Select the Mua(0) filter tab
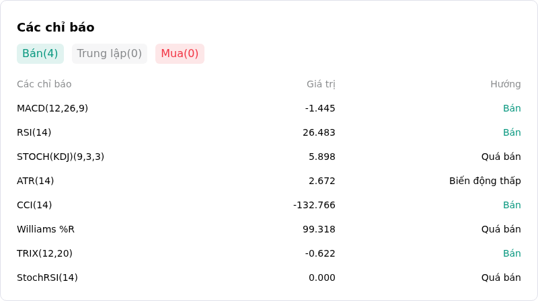Image resolution: width=538 pixels, height=301 pixels. pos(180,54)
